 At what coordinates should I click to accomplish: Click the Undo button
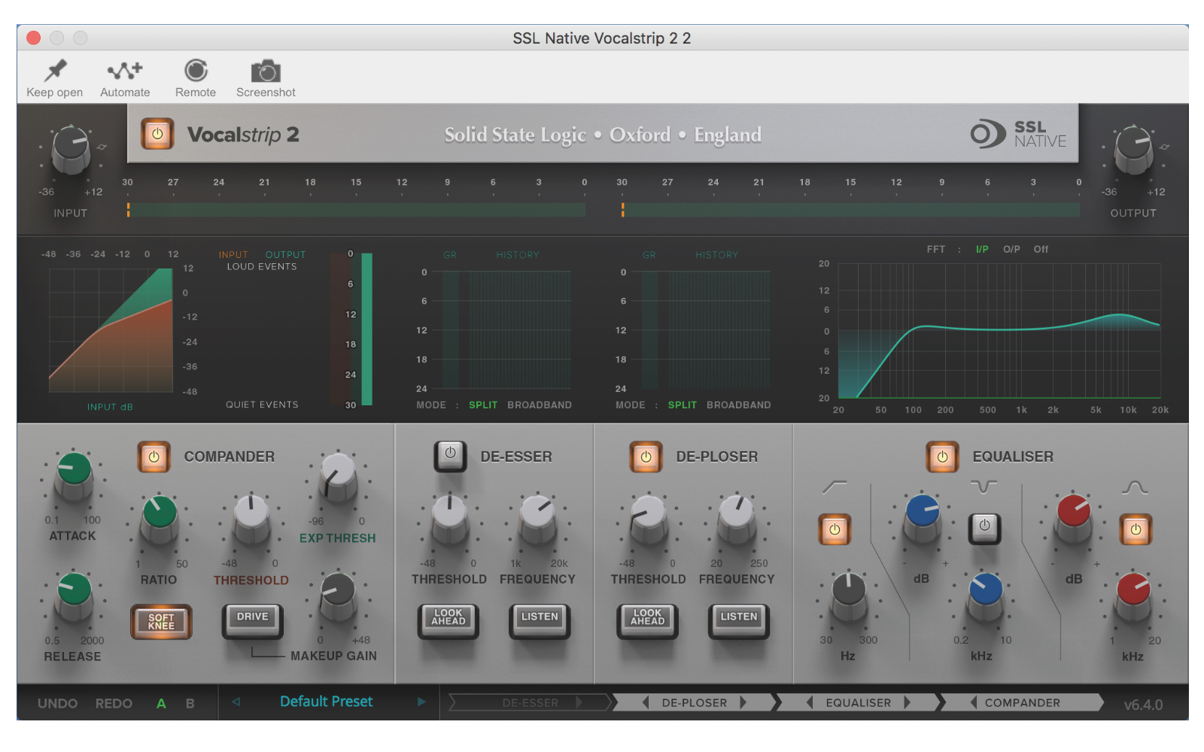click(x=58, y=703)
